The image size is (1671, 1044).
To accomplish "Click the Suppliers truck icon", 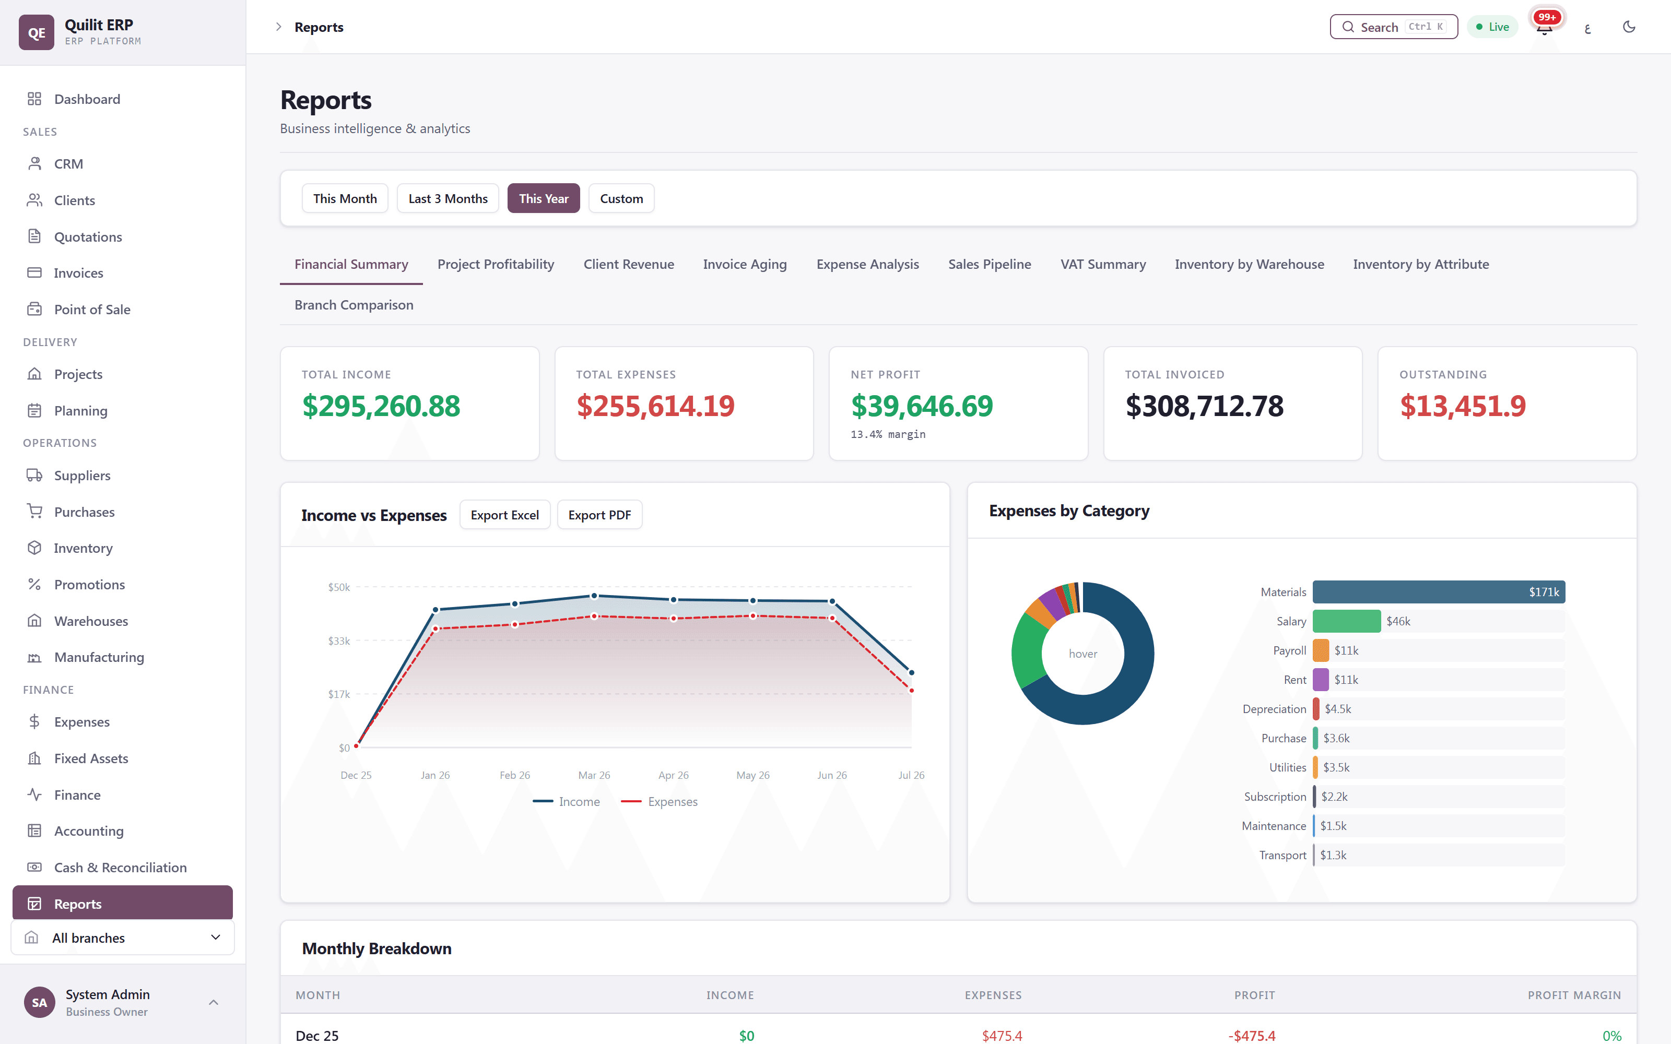I will click(34, 475).
